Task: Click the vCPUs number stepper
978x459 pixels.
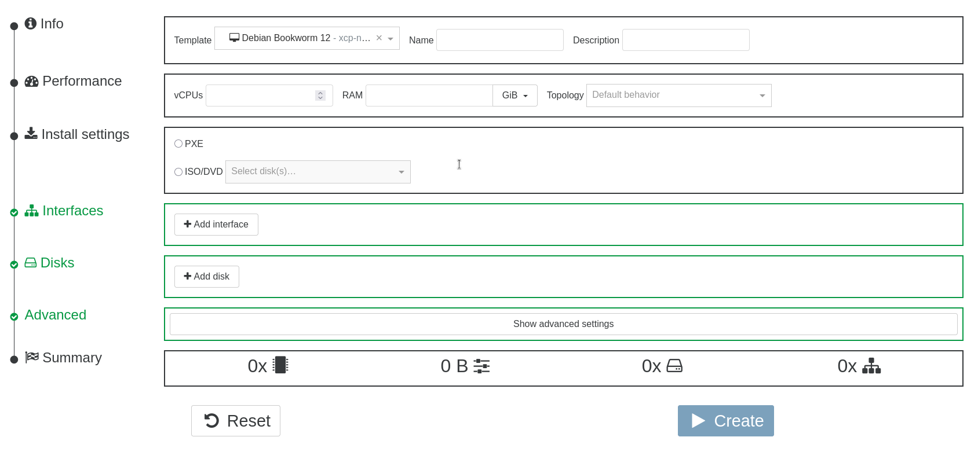Action: 320,96
